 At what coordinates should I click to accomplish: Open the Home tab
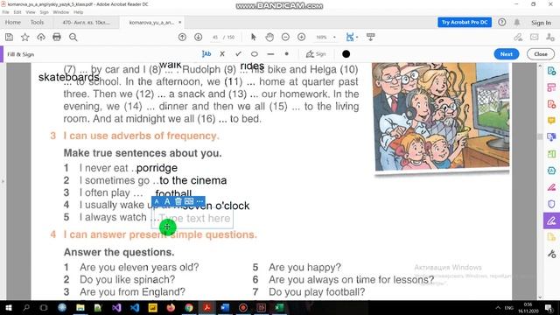click(13, 22)
